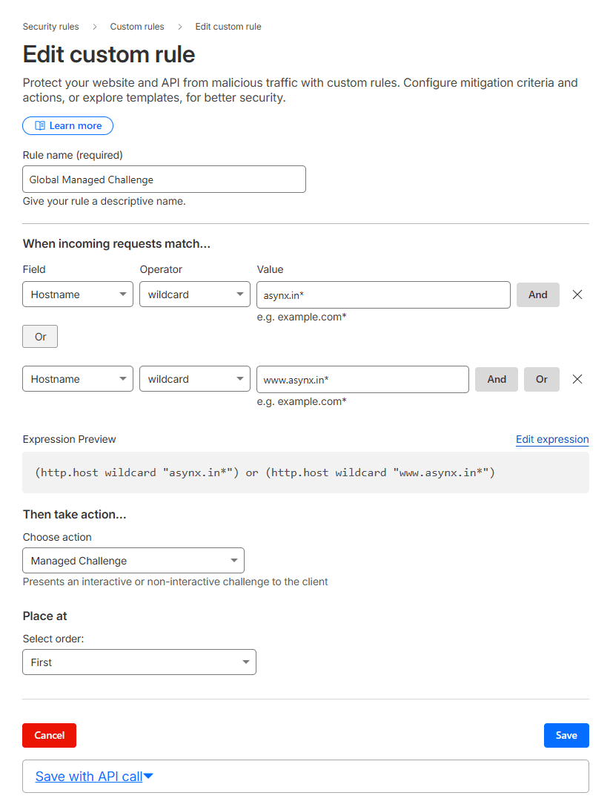Click the asynx.in* value field
This screenshot has height=810, width=610.
tap(382, 294)
